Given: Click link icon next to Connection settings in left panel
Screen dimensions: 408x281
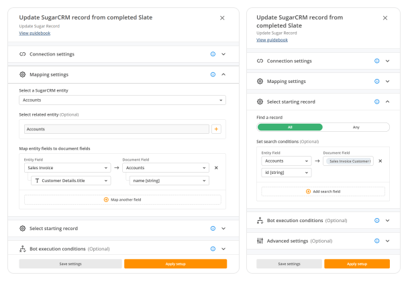Looking at the screenshot, I should (23, 54).
